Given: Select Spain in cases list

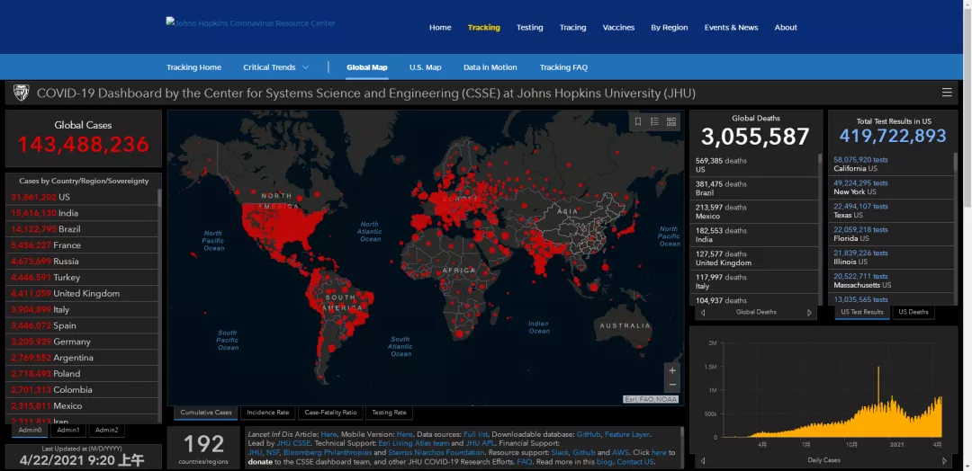Looking at the screenshot, I should pyautogui.click(x=82, y=325).
